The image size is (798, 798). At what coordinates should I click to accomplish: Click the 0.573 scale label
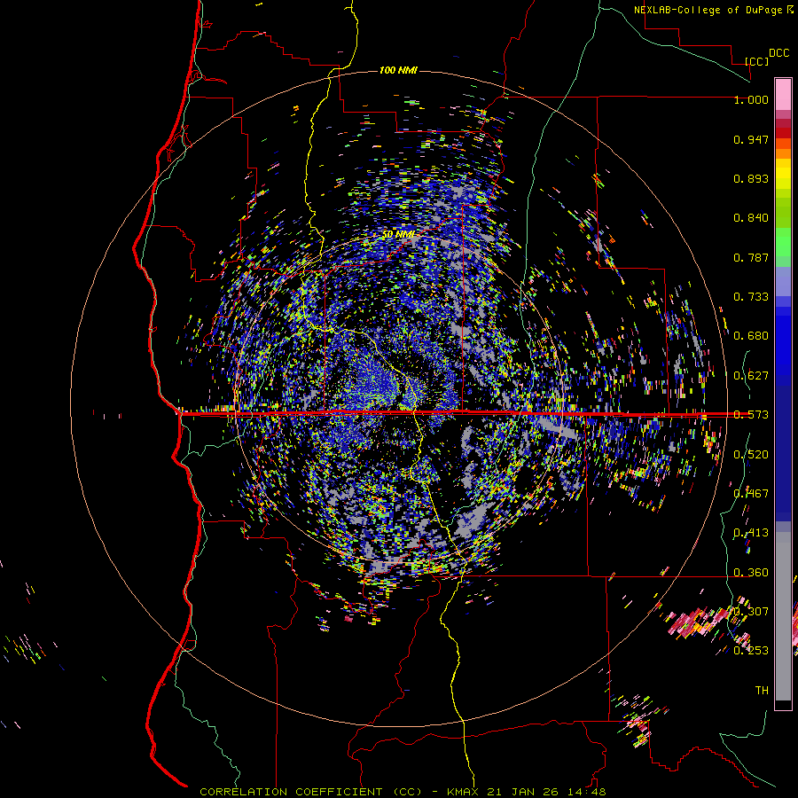tap(751, 415)
